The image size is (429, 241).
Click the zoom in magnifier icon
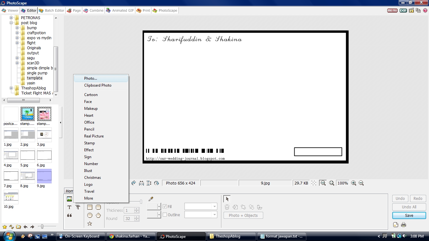(x=354, y=183)
